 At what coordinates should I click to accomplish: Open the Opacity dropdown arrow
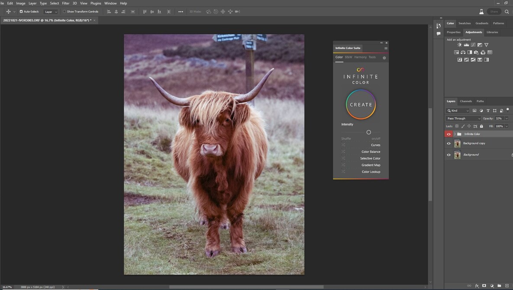(506, 118)
